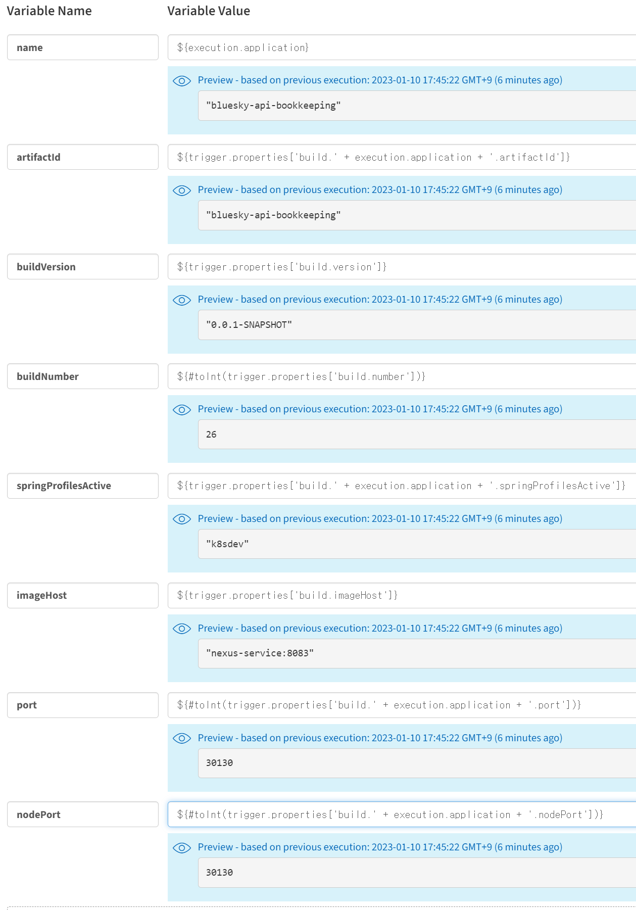The width and height of the screenshot is (636, 910).
Task: Click the eye icon under nodePort preview
Action: point(181,848)
